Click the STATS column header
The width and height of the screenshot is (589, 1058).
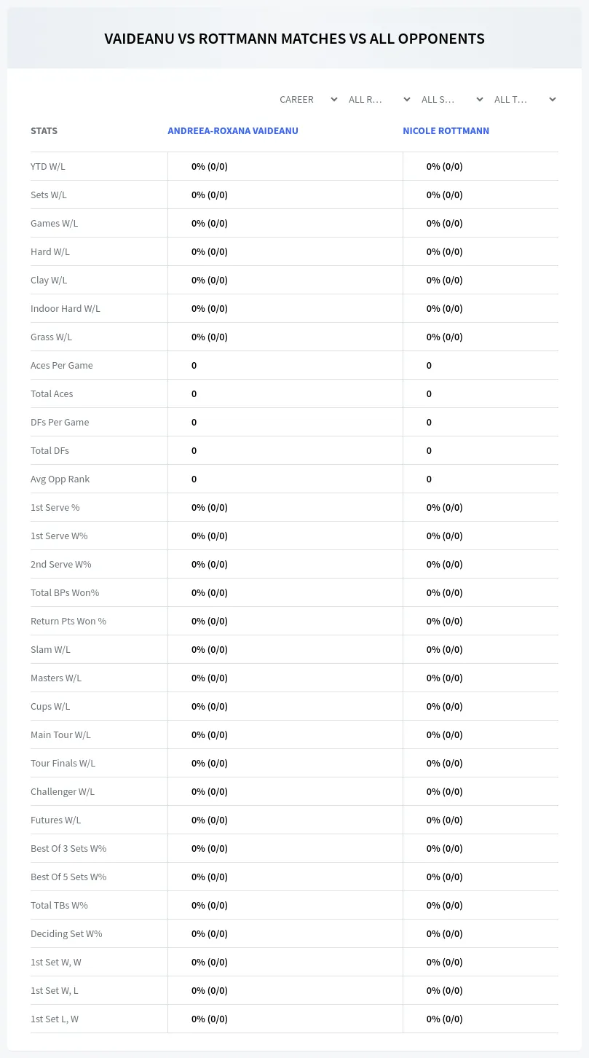tap(44, 131)
